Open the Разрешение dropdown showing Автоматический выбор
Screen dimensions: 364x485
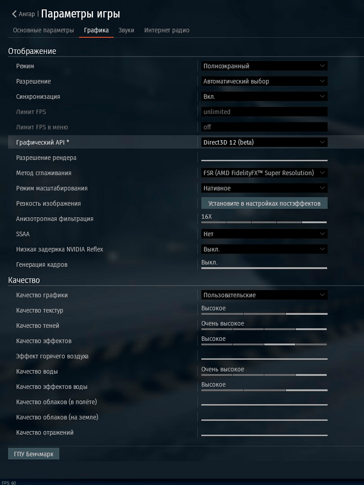point(265,81)
